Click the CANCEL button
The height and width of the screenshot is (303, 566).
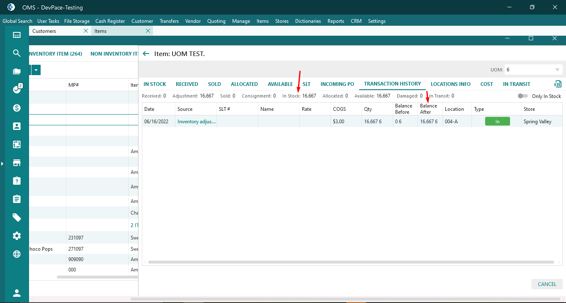click(547, 284)
